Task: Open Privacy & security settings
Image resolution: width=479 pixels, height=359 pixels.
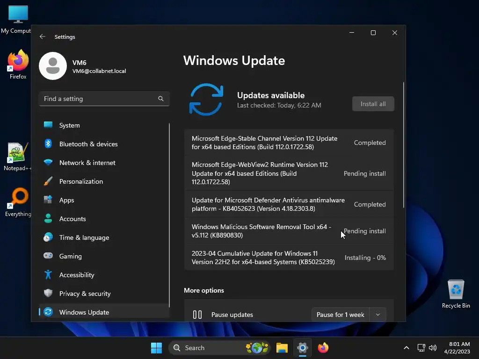Action: coord(104,293)
